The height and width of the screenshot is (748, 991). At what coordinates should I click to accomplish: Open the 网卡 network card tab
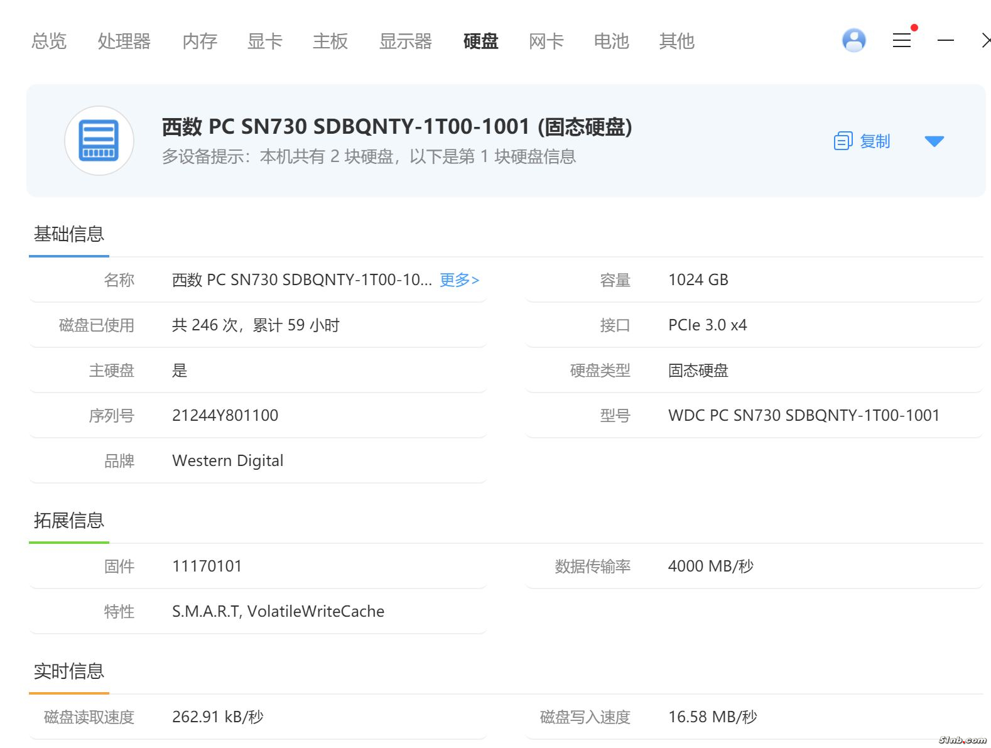coord(546,41)
